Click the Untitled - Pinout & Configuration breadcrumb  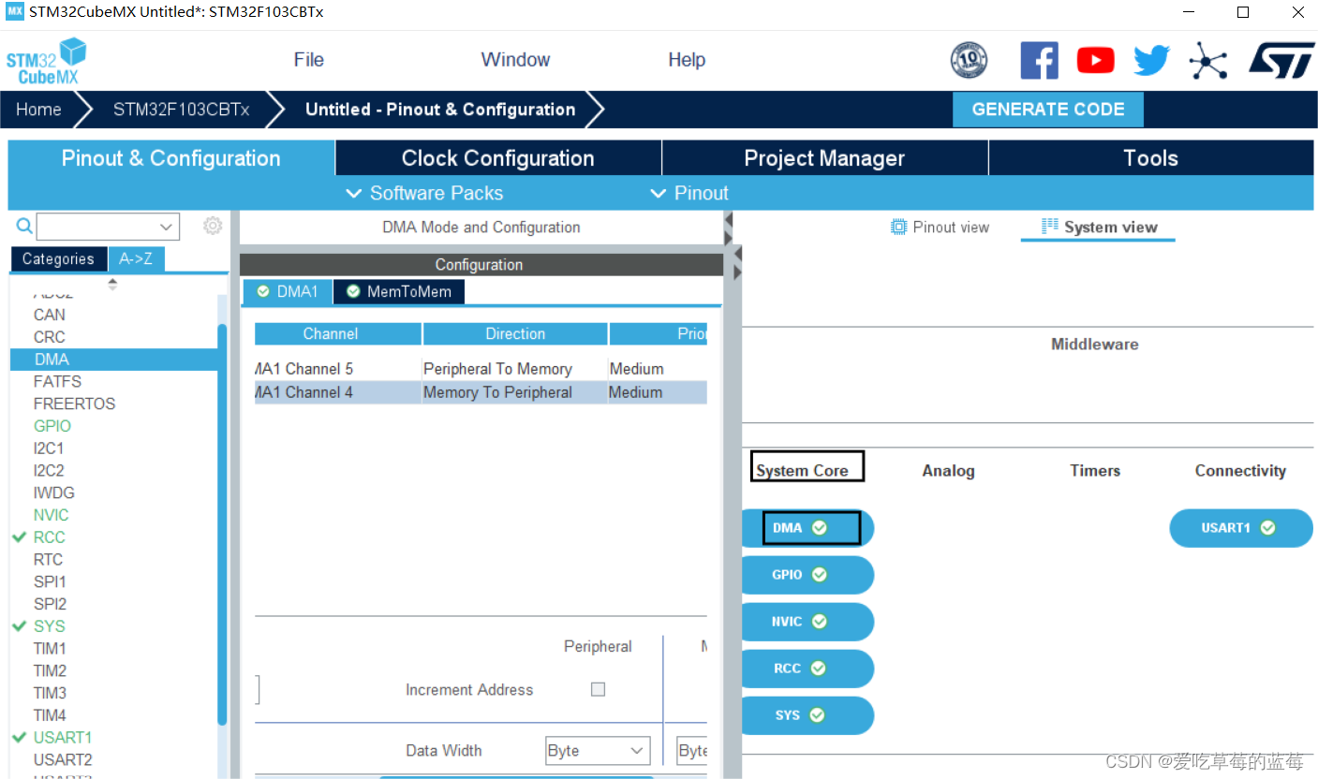pyautogui.click(x=440, y=110)
